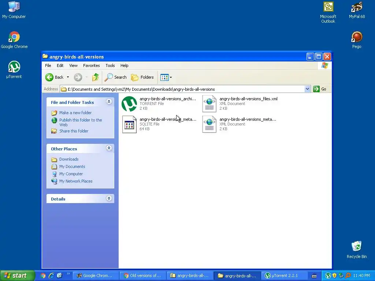Open the µTorrent desktop shortcut
Screen dimensions: 375x281
coord(14,70)
